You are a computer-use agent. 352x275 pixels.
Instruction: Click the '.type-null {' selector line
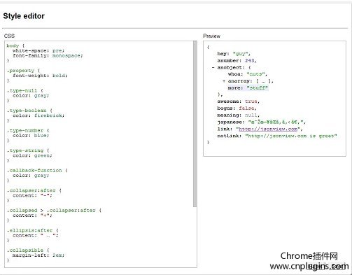[25, 91]
